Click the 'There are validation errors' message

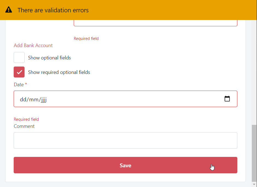(x=53, y=10)
